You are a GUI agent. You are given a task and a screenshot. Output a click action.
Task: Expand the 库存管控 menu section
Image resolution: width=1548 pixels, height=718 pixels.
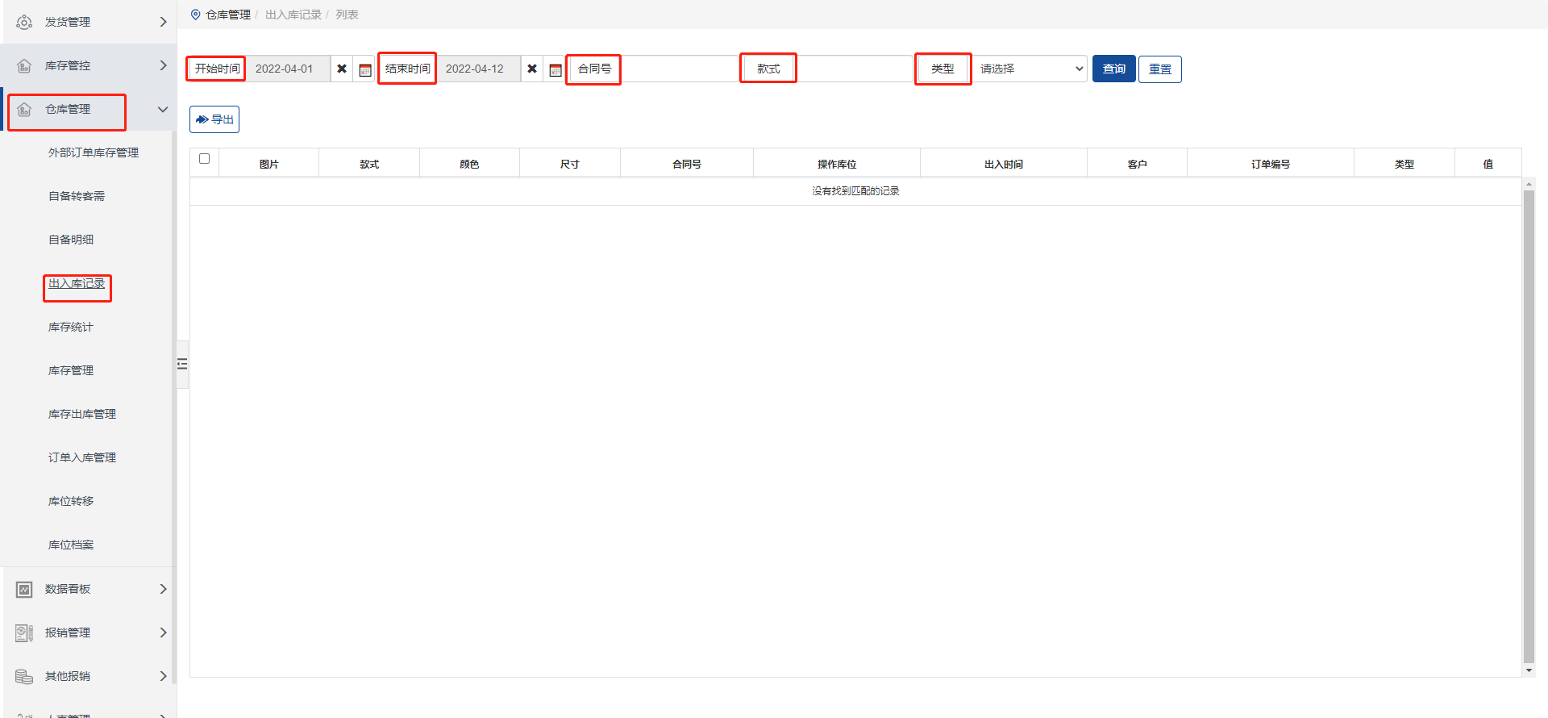click(163, 65)
